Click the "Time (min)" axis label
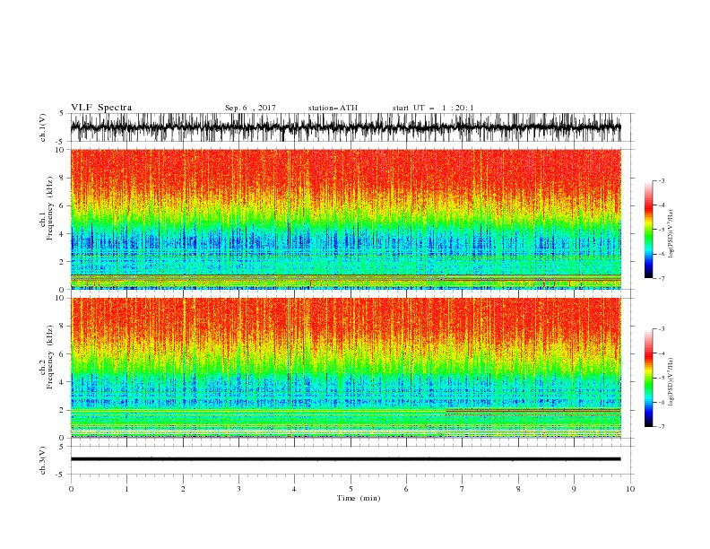This screenshot has width=710, height=549. pos(359,498)
